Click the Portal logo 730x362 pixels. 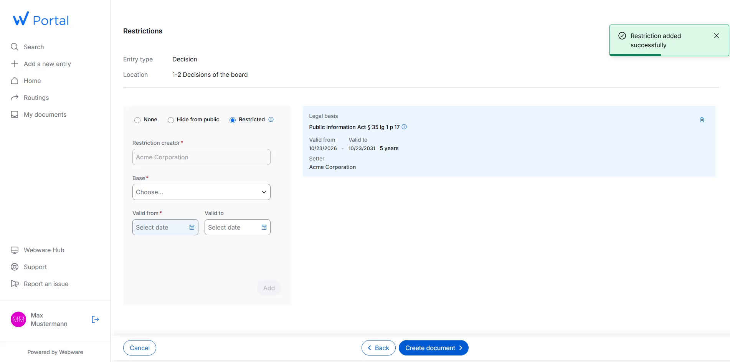[41, 19]
